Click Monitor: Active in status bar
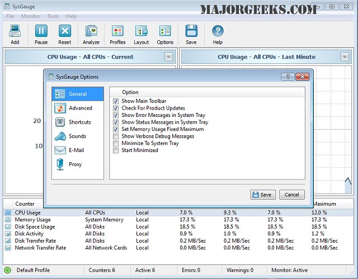 [290, 270]
